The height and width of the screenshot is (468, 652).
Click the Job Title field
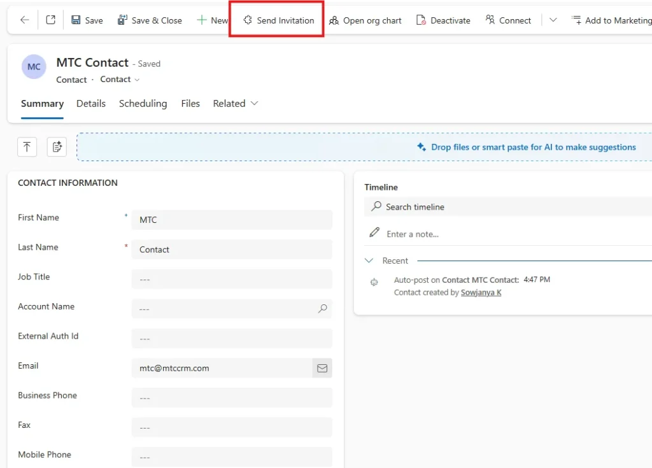232,279
